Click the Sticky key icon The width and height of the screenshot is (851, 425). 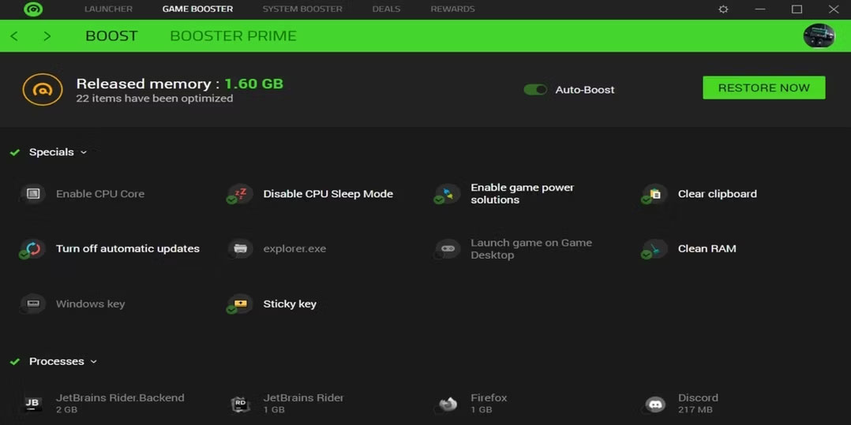(x=240, y=304)
